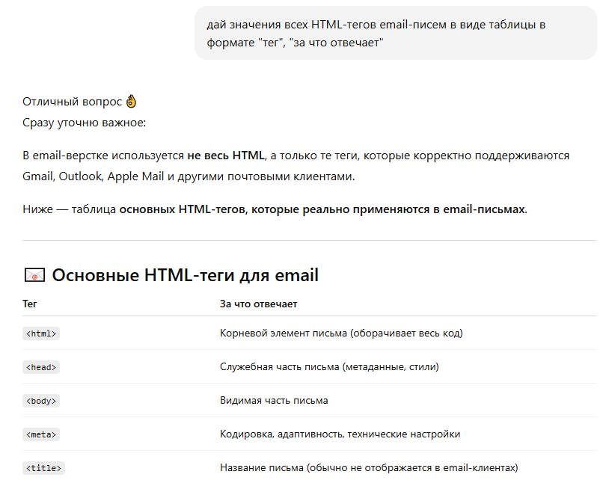Click the "Видимая часть письма" description
Viewport: 606px width, 492px height.
[x=274, y=400]
